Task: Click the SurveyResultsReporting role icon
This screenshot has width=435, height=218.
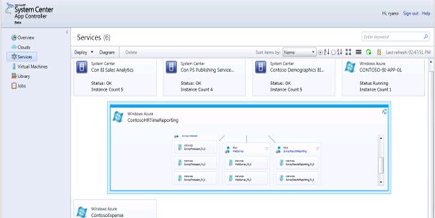Action: pyautogui.click(x=279, y=150)
